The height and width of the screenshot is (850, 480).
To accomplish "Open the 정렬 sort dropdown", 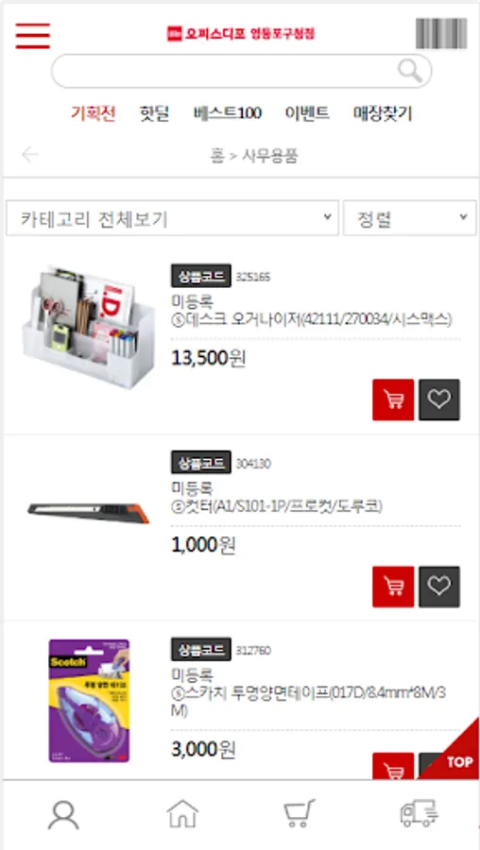I will coord(410,218).
